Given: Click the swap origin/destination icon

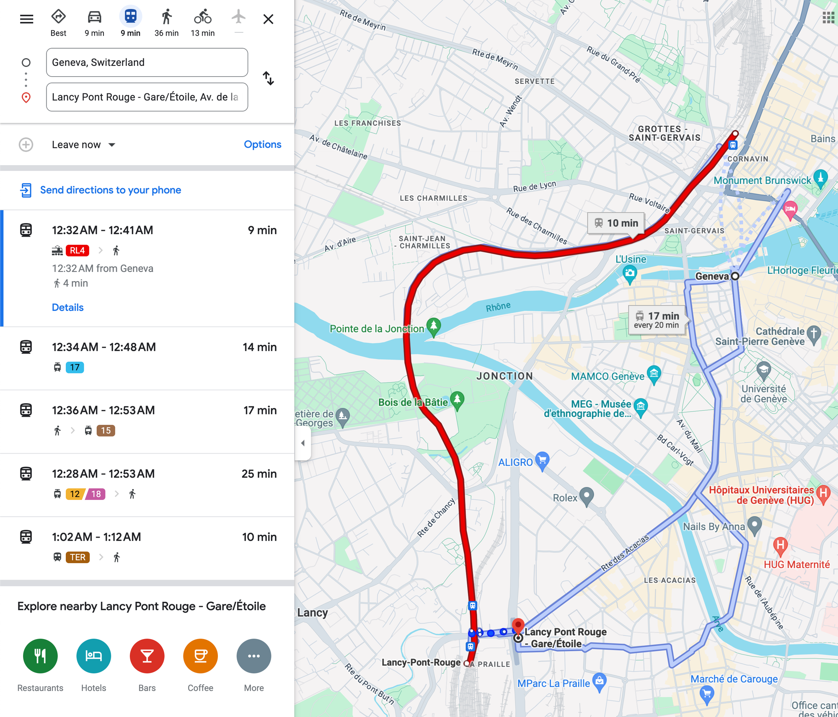Looking at the screenshot, I should [x=268, y=79].
